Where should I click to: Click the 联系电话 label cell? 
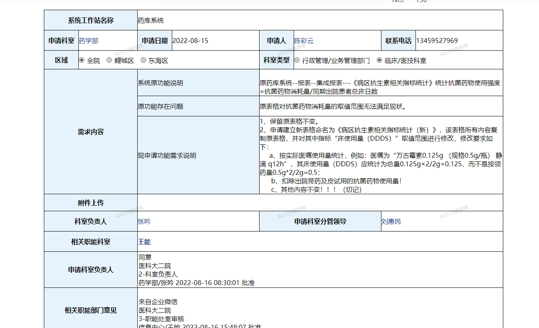[398, 41]
